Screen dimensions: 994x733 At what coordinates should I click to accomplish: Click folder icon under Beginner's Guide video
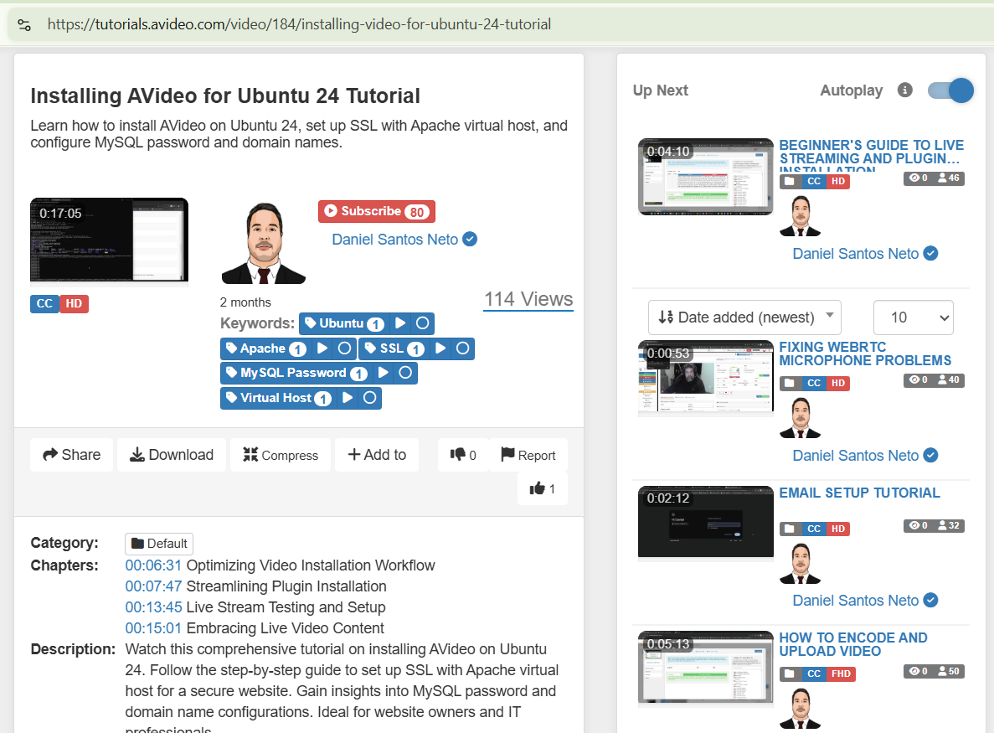click(790, 181)
